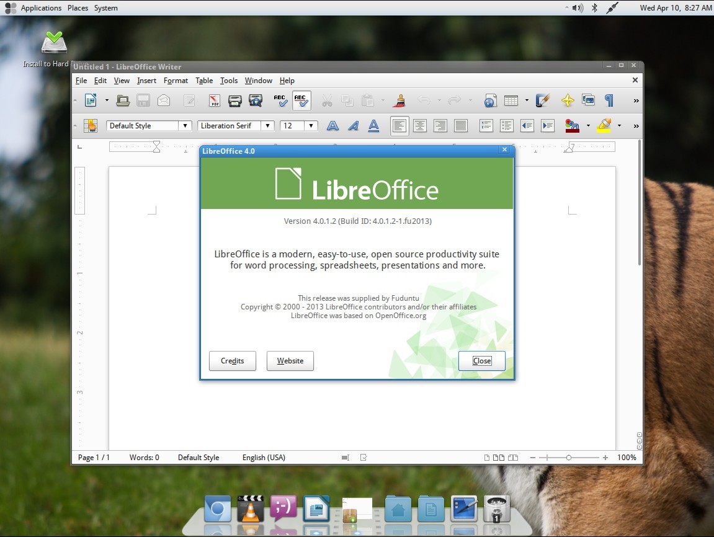
Task: Click the zoom in plus button
Action: [605, 458]
